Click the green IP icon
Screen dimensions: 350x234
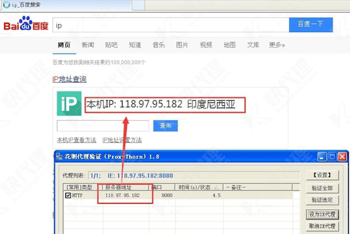point(68,104)
